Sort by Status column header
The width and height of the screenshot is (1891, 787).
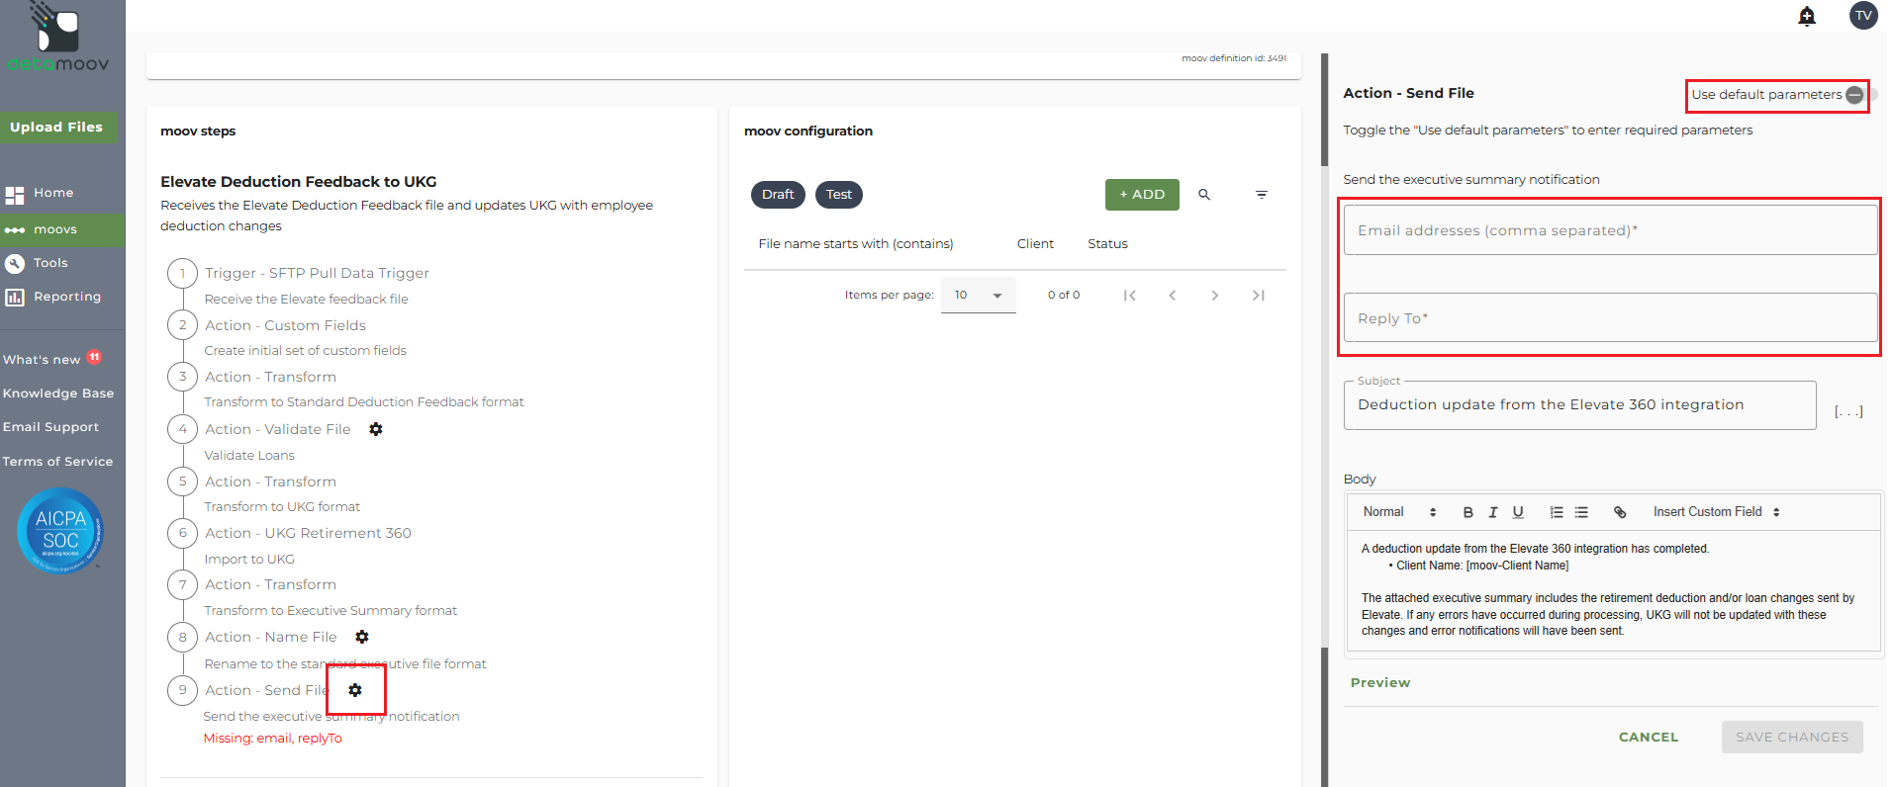pyautogui.click(x=1107, y=244)
